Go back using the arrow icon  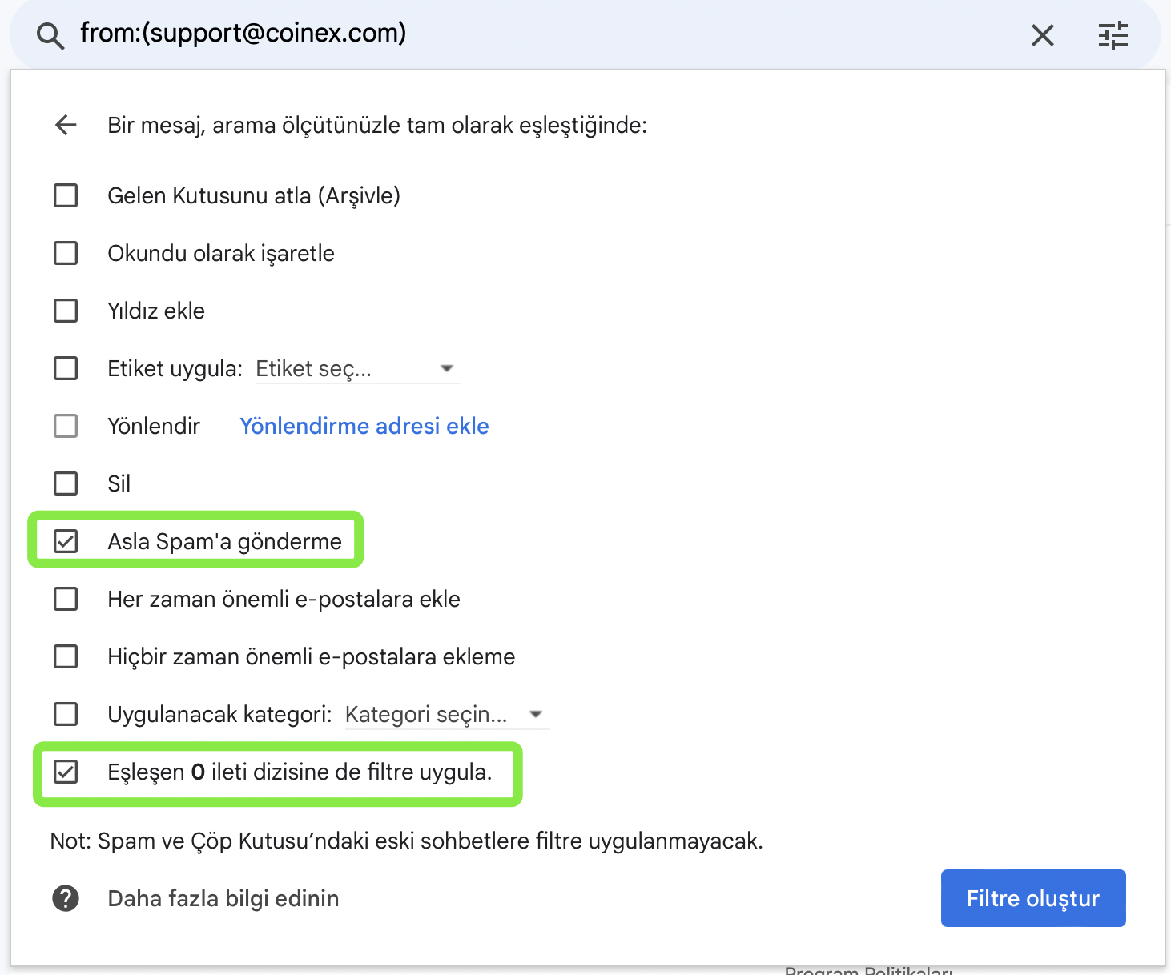[66, 125]
